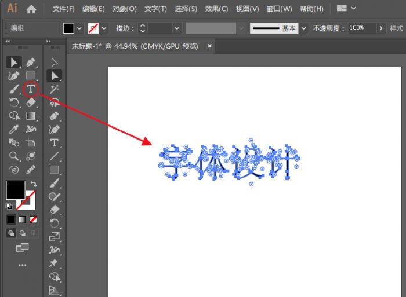Select the Magic Wand tool
This screenshot has width=406, height=297.
[55, 89]
